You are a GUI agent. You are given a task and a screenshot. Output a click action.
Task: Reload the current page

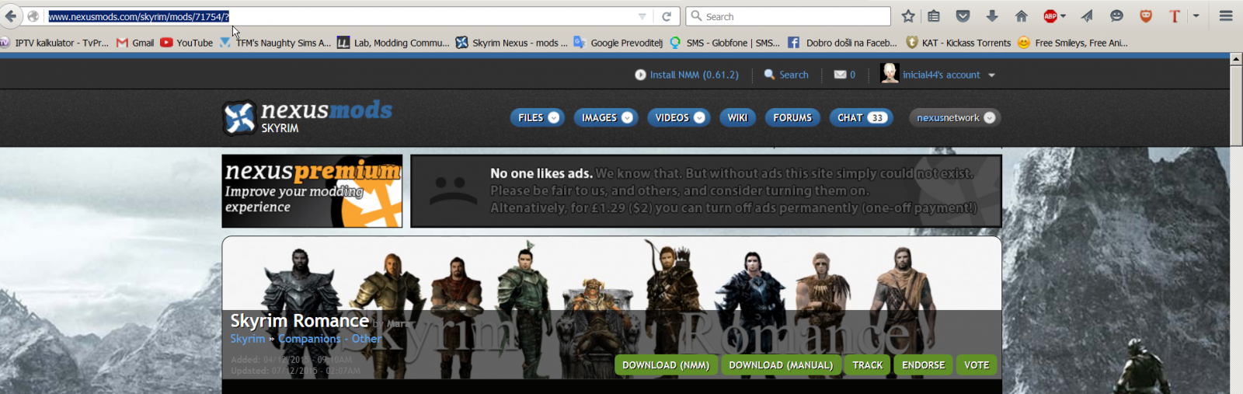click(x=667, y=16)
